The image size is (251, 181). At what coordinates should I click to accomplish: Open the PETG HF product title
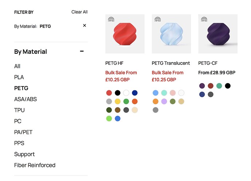[114, 63]
